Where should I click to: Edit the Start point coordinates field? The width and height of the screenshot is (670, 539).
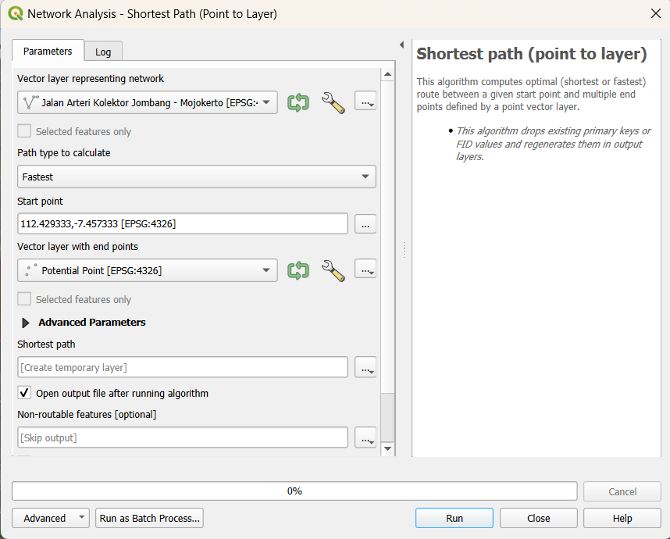click(x=183, y=224)
